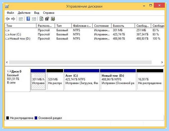The height and width of the screenshot is (131, 169).
Task: Close the Disk Management window
Action: [159, 5]
